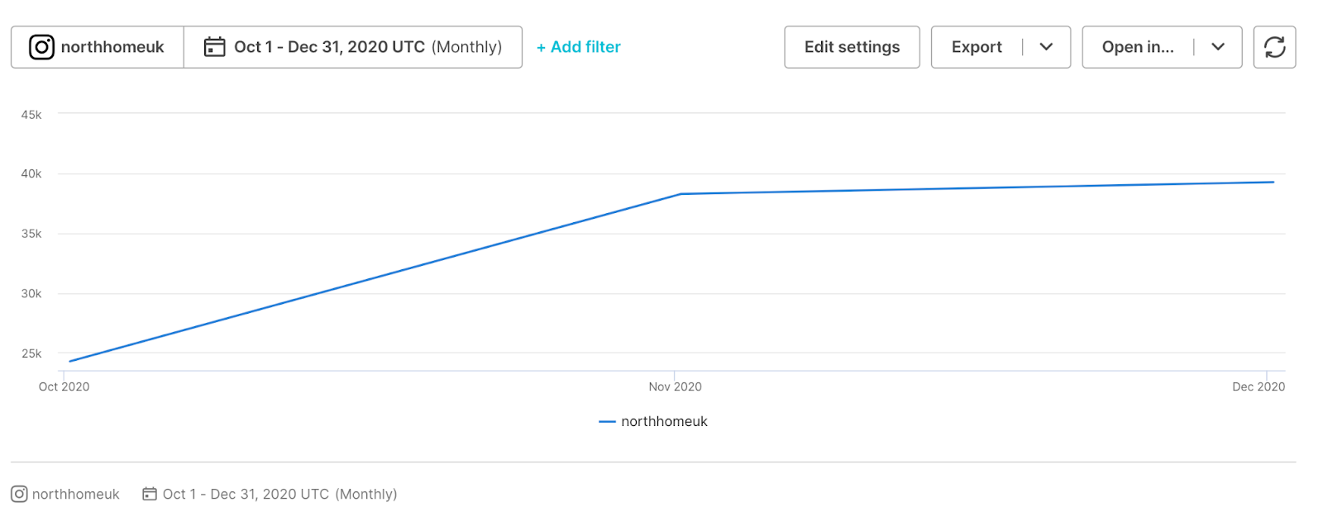The width and height of the screenshot is (1323, 512).
Task: Expand the Open in... options chevron
Action: tap(1217, 47)
